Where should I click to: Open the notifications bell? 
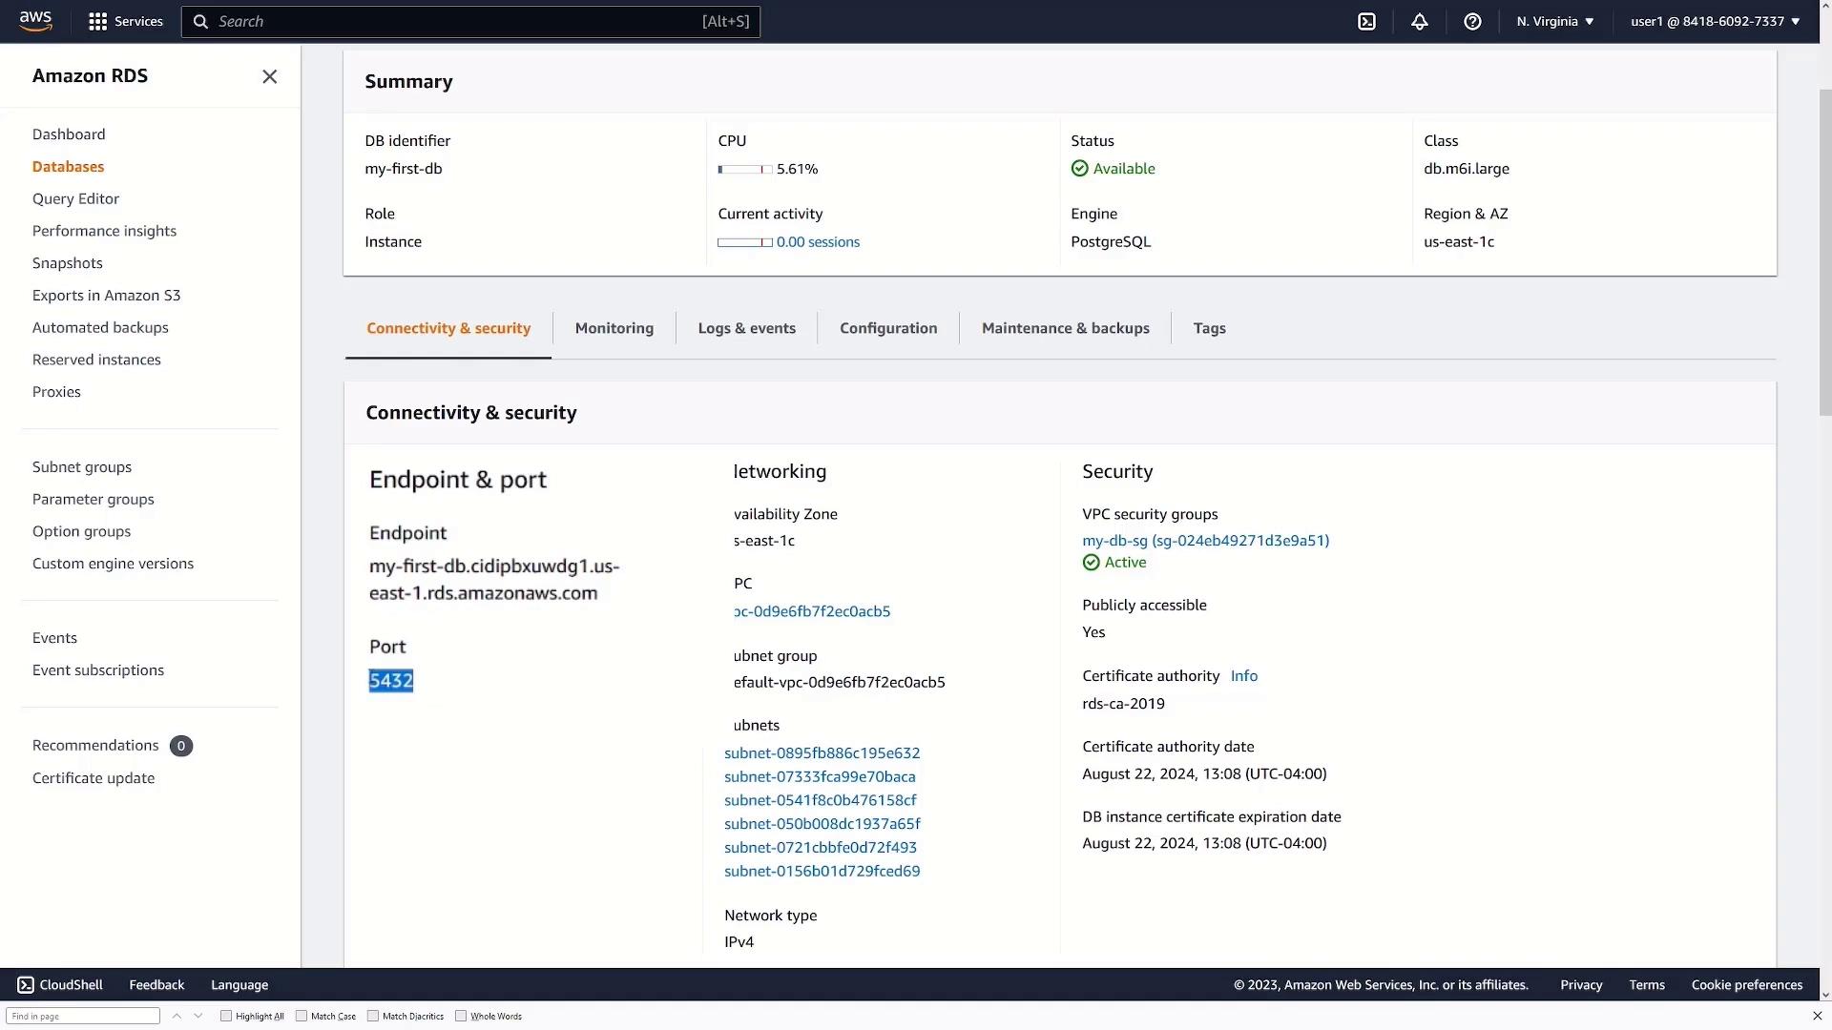pos(1420,21)
